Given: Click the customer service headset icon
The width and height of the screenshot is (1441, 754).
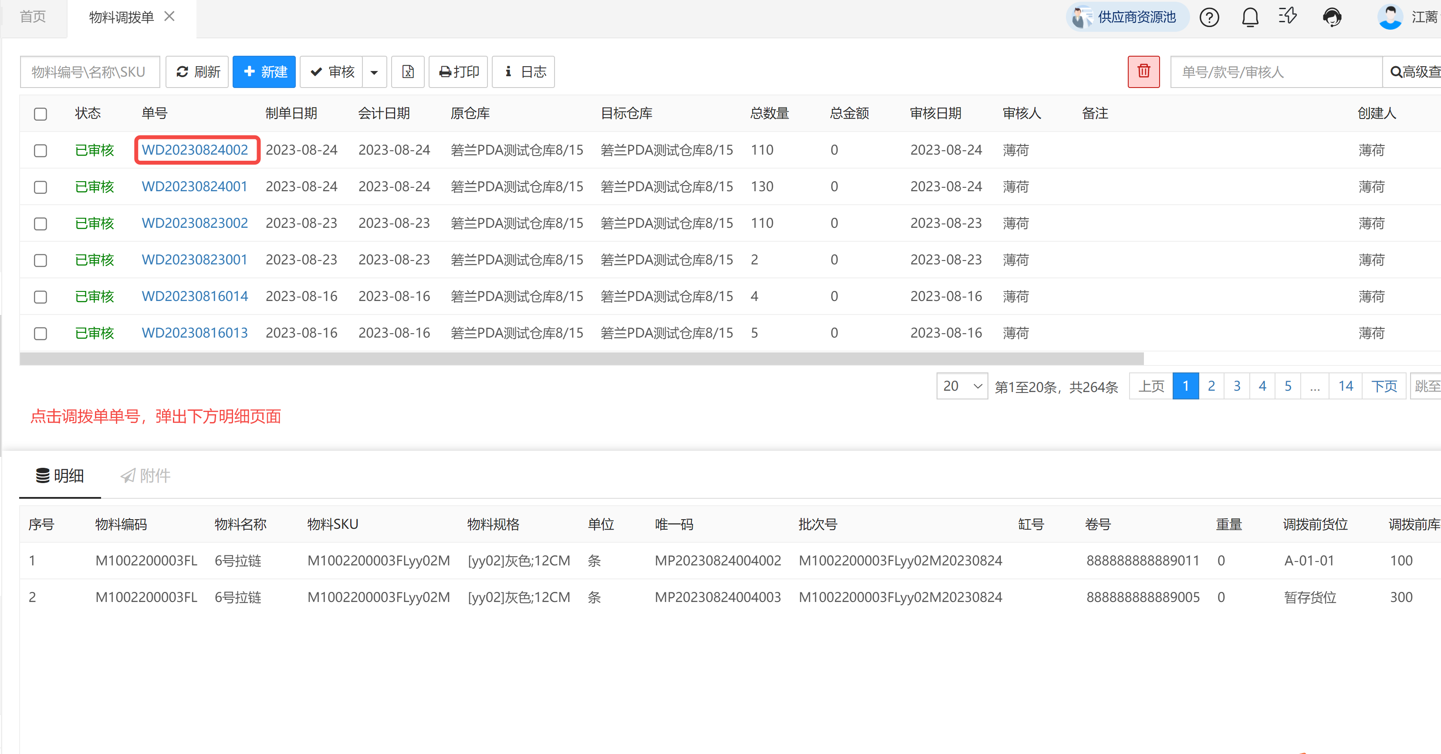Looking at the screenshot, I should tap(1332, 17).
